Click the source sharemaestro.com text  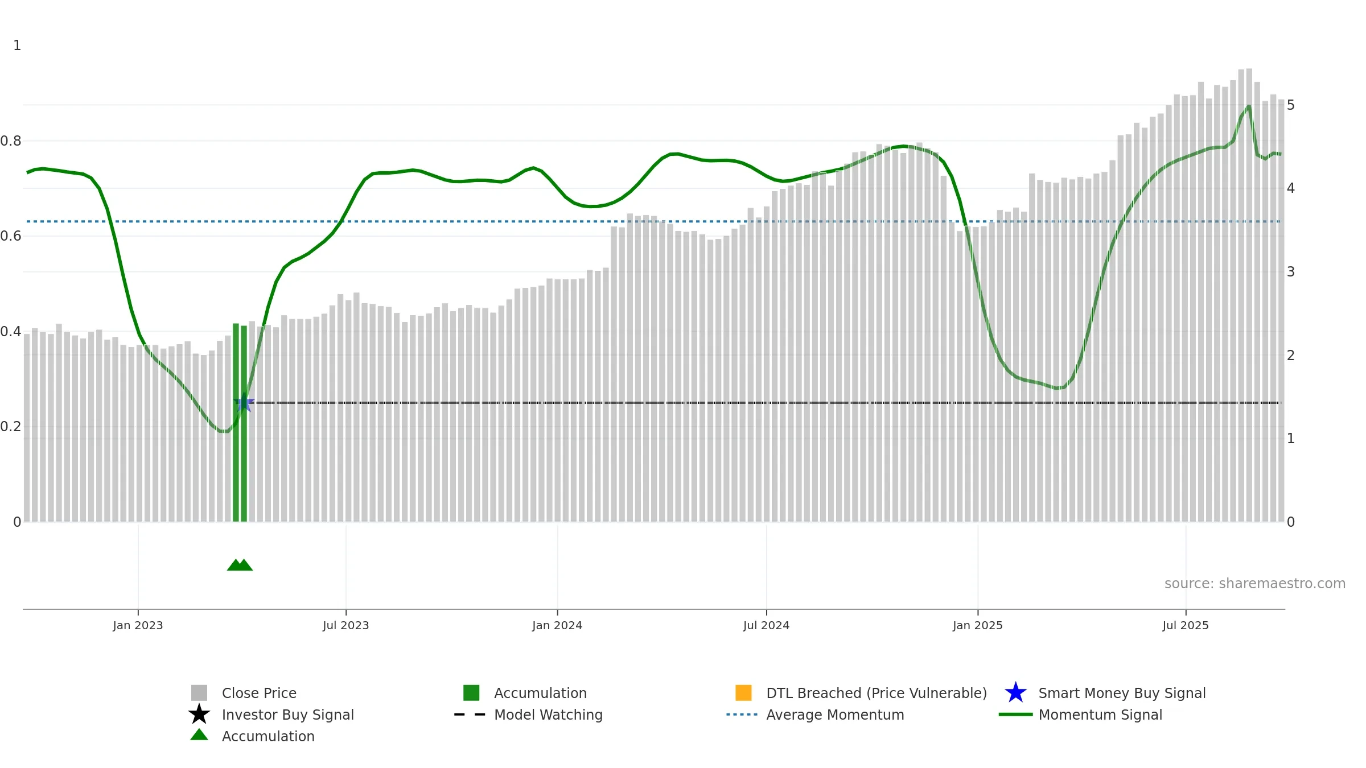(1255, 584)
